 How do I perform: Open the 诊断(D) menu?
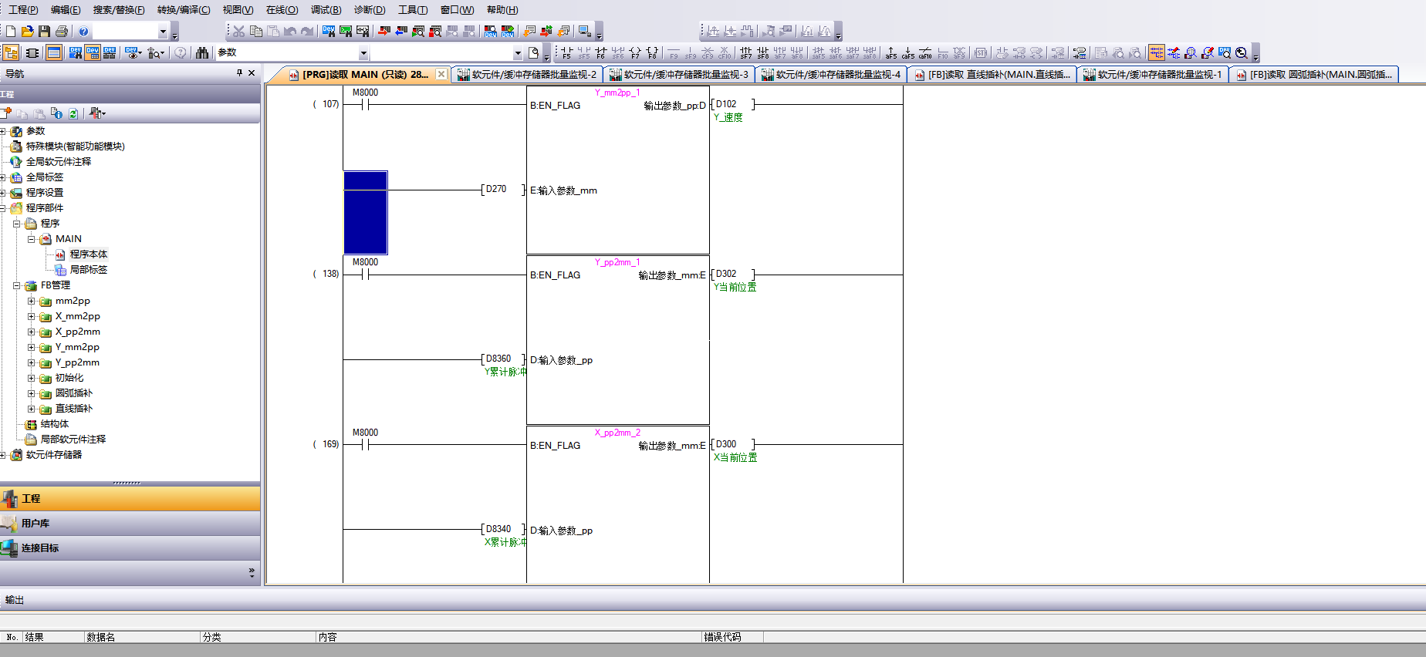point(370,10)
